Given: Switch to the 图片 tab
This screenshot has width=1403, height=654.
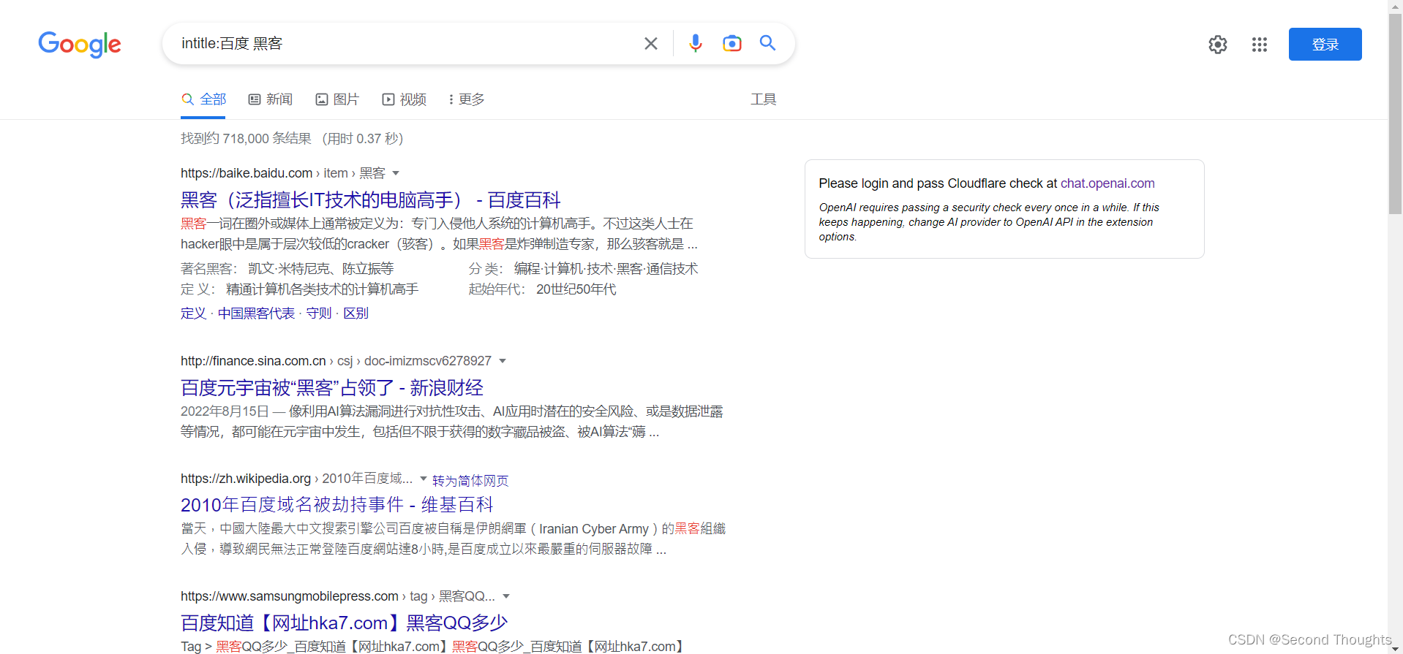Looking at the screenshot, I should [337, 99].
